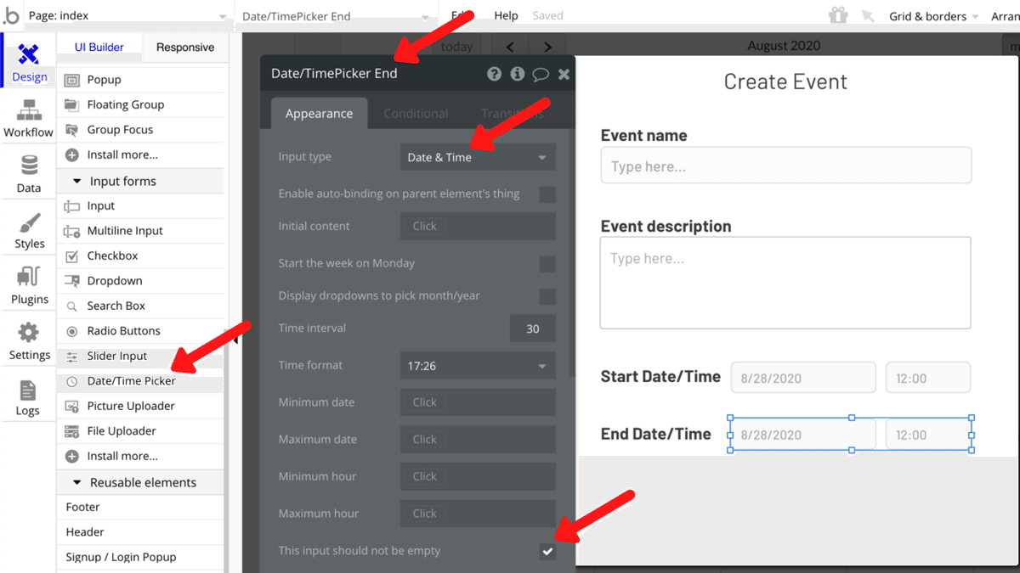Go to previous month in calendar

[x=510, y=47]
